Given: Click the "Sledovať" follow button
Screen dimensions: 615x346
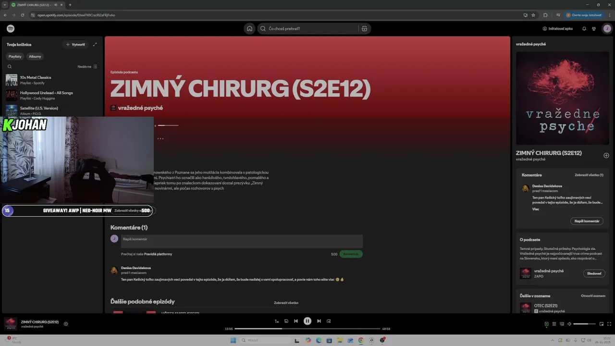Looking at the screenshot, I should coord(594,273).
